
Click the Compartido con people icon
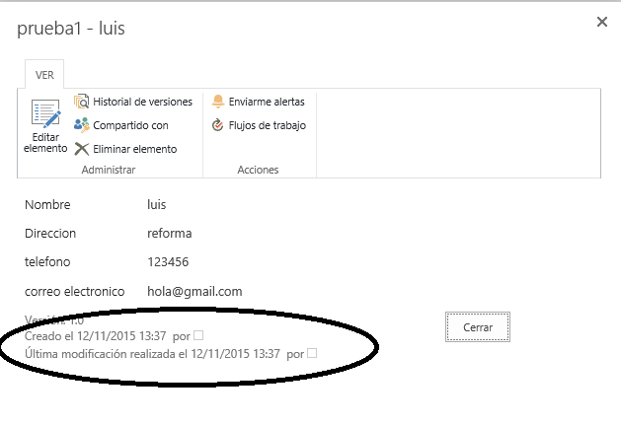pos(82,125)
